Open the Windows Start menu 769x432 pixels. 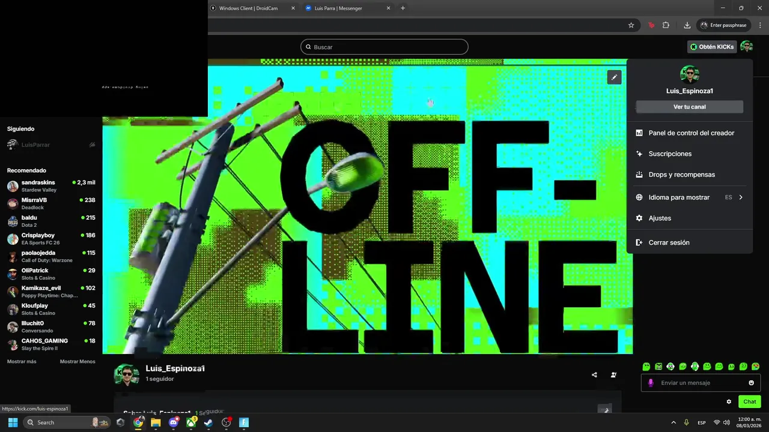(13, 422)
